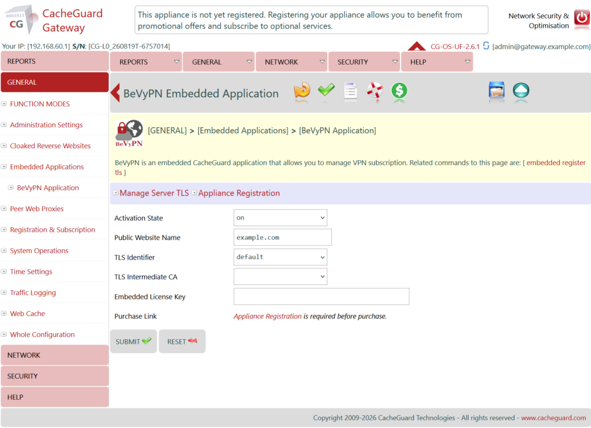Viewport: 591px width, 428px height.
Task: Open the top REPORTS dropdown menu
Action: 146,62
